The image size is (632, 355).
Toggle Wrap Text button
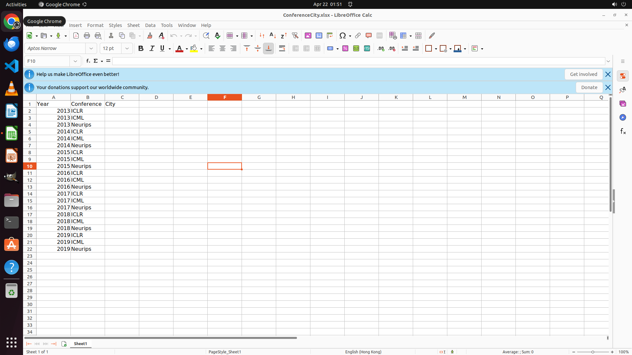[282, 49]
